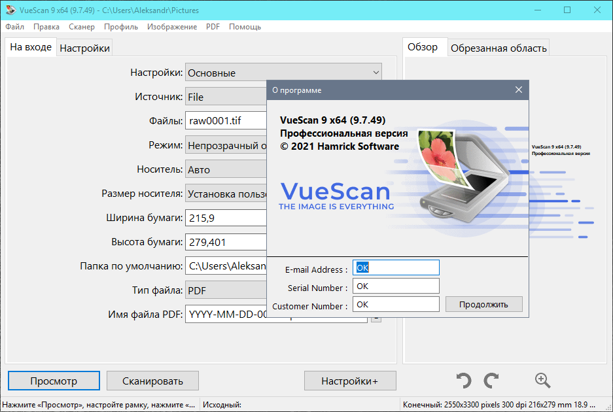Viewport: 613px width, 412px height.
Task: Switch to the «На входе» tab
Action: (31, 47)
